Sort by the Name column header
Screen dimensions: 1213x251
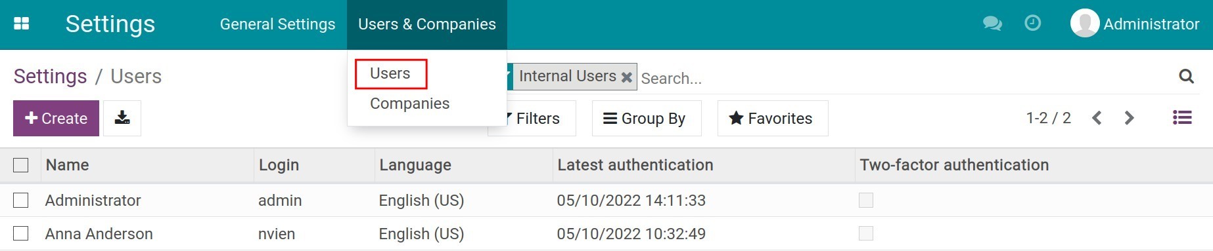[x=147, y=165]
